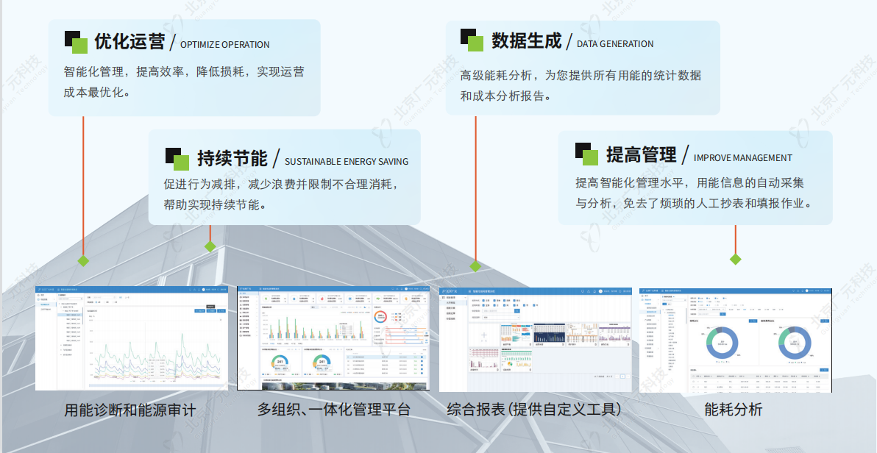
Task: Click the plus tile in 综合报表 screenshot
Action: 484,335
